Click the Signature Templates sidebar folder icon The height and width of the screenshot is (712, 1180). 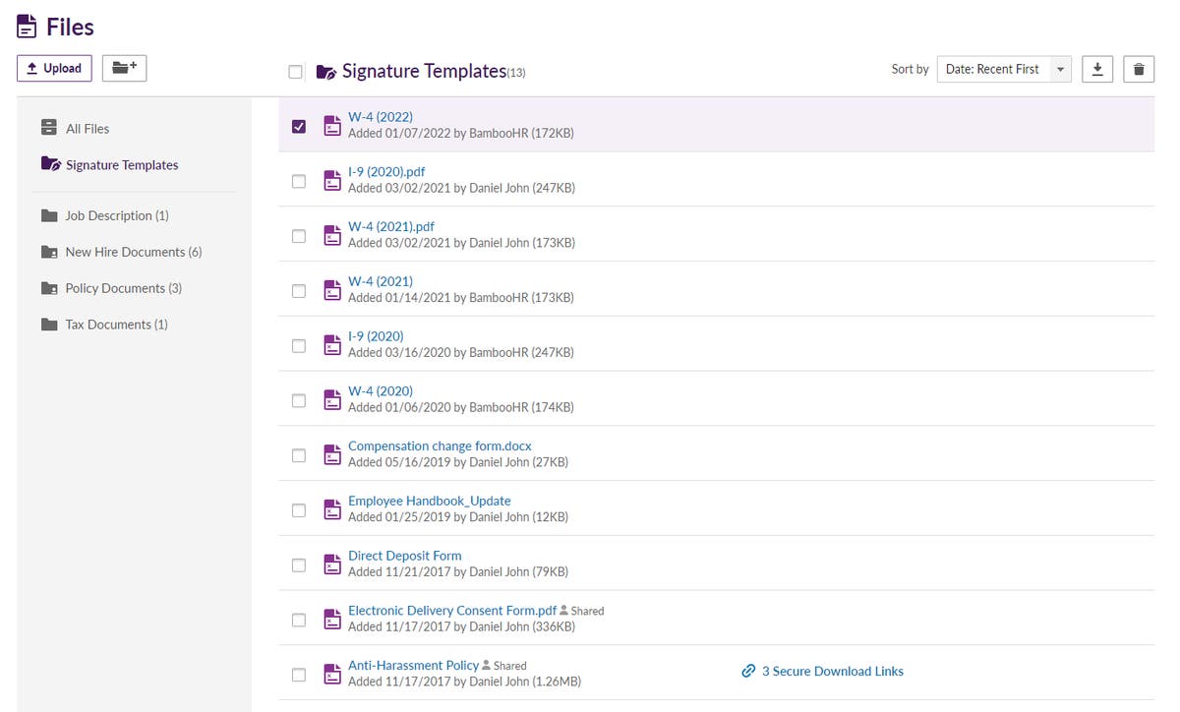[51, 164]
